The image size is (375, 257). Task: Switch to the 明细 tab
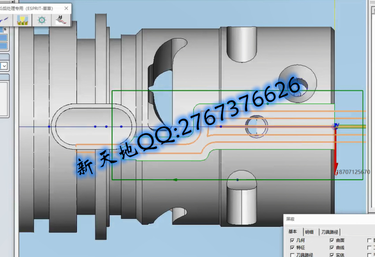(309, 232)
